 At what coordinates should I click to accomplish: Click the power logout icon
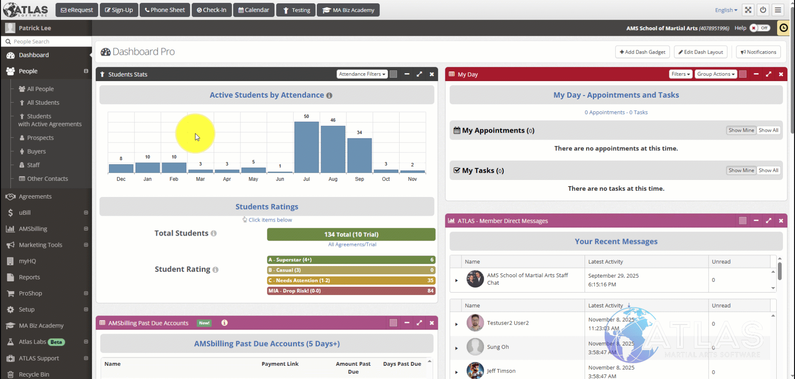[x=763, y=10]
